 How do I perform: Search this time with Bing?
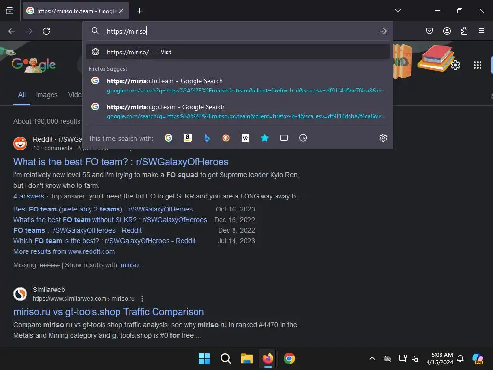pos(207,138)
